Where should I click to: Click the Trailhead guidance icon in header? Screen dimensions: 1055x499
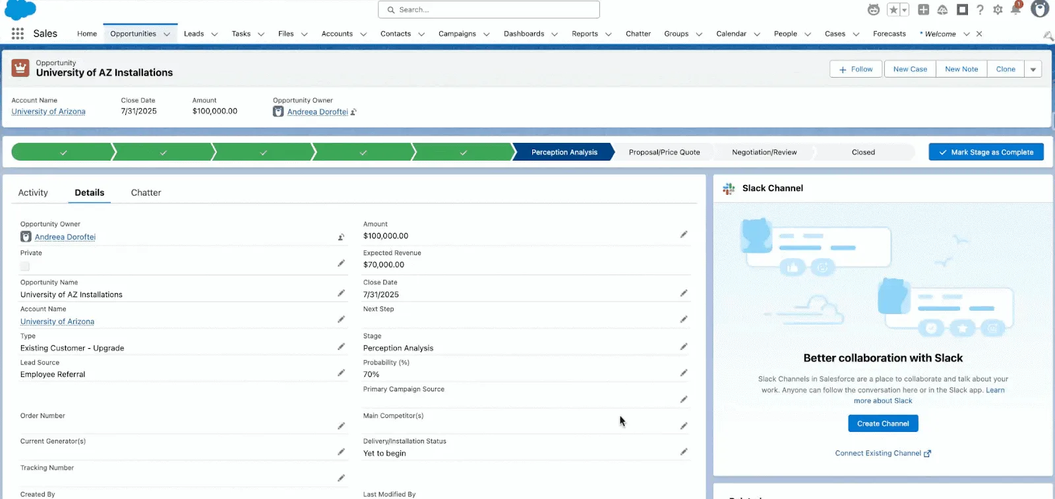942,10
